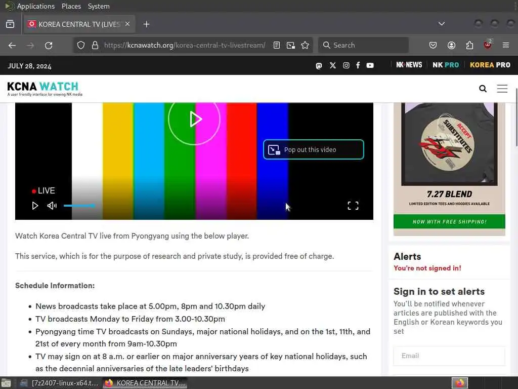
Task: Open the System menu
Action: tap(99, 6)
